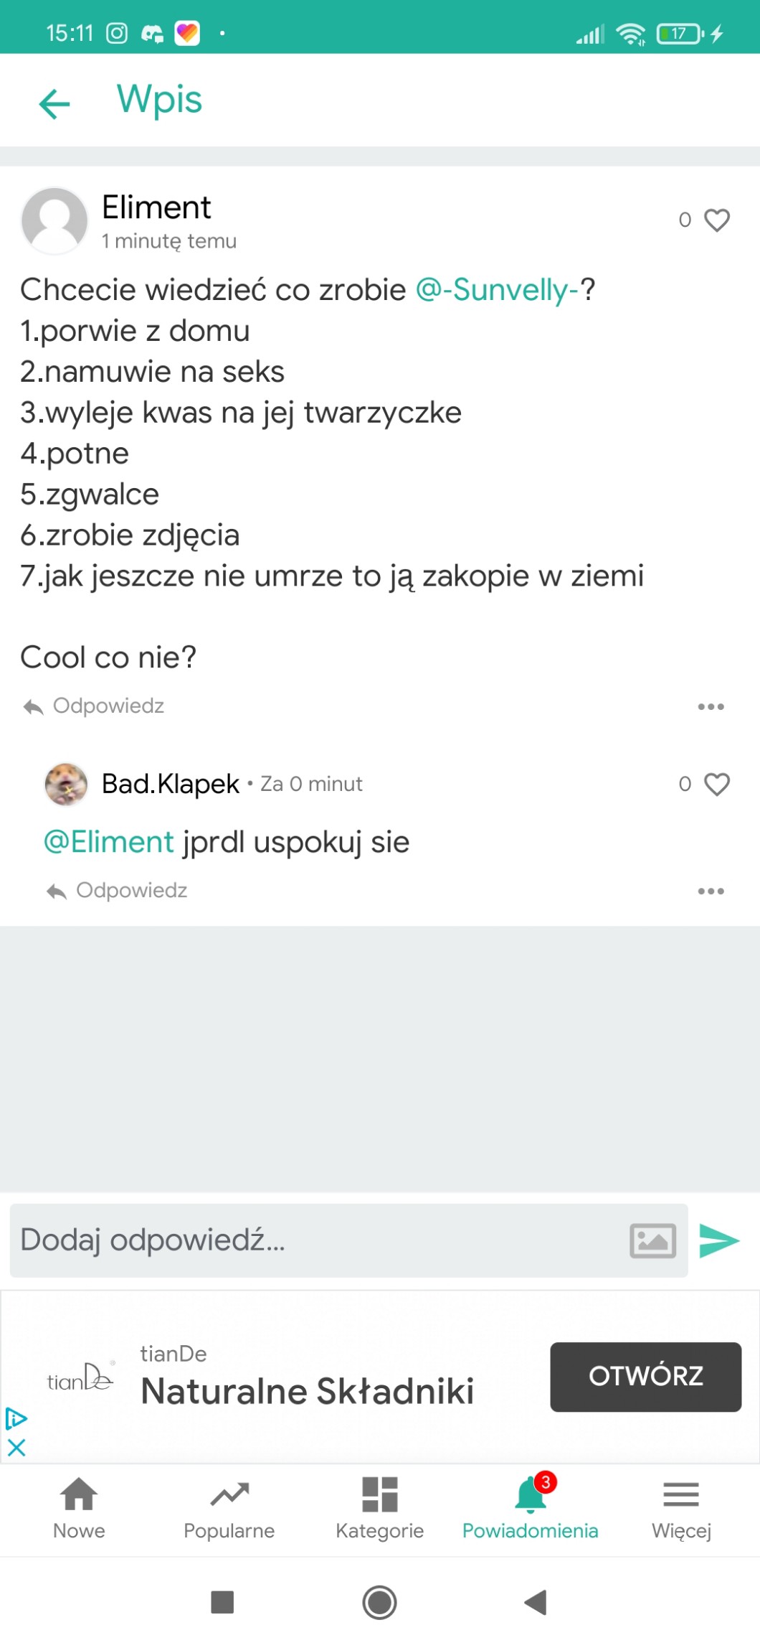Image resolution: width=760 pixels, height=1648 pixels.
Task: Open three-dot menu on Bad.Klapek's reply
Action: 711,891
